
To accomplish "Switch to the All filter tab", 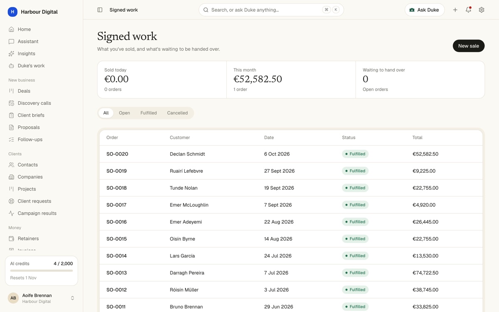I will 106,113.
